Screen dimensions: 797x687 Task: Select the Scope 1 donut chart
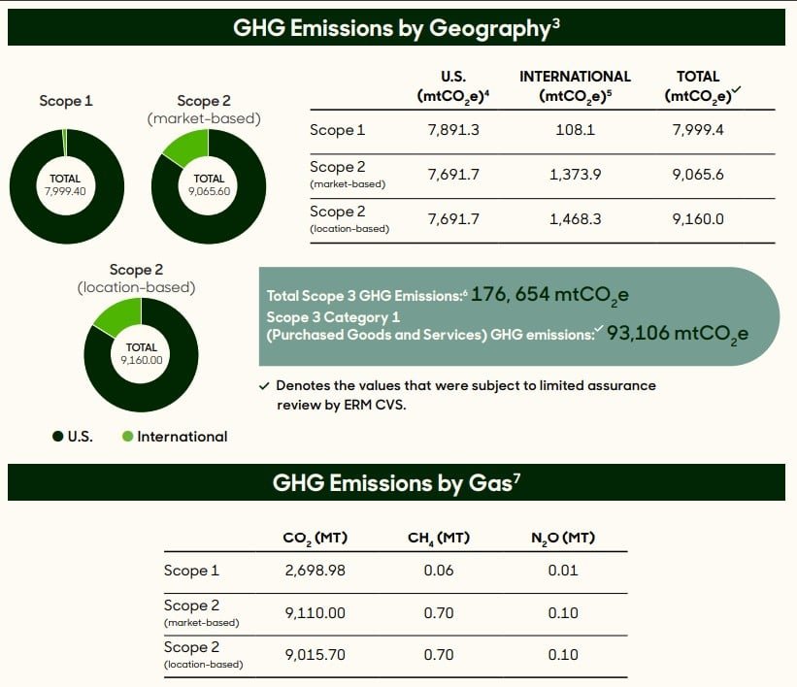click(x=65, y=184)
